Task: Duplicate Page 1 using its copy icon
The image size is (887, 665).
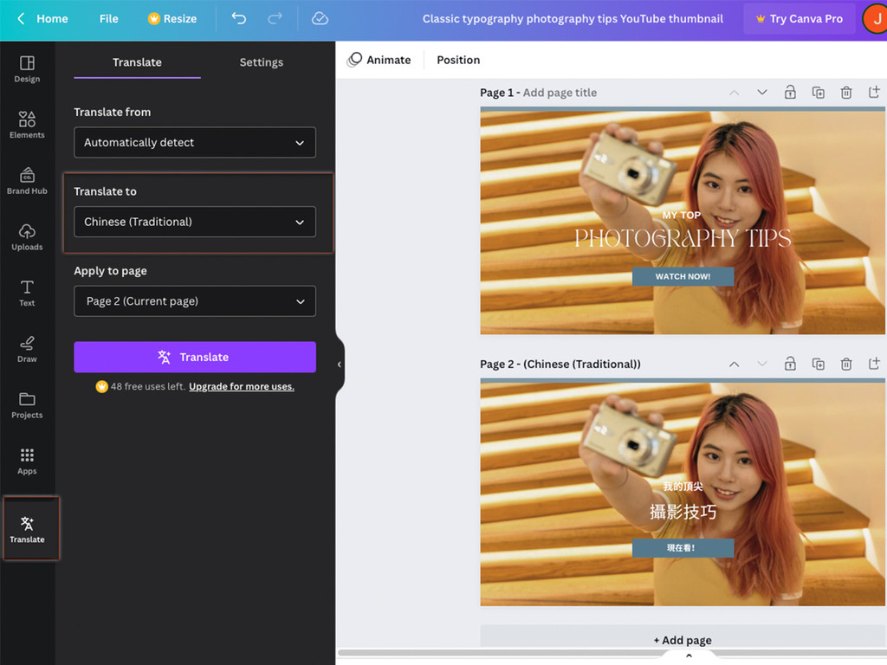Action: [x=819, y=92]
